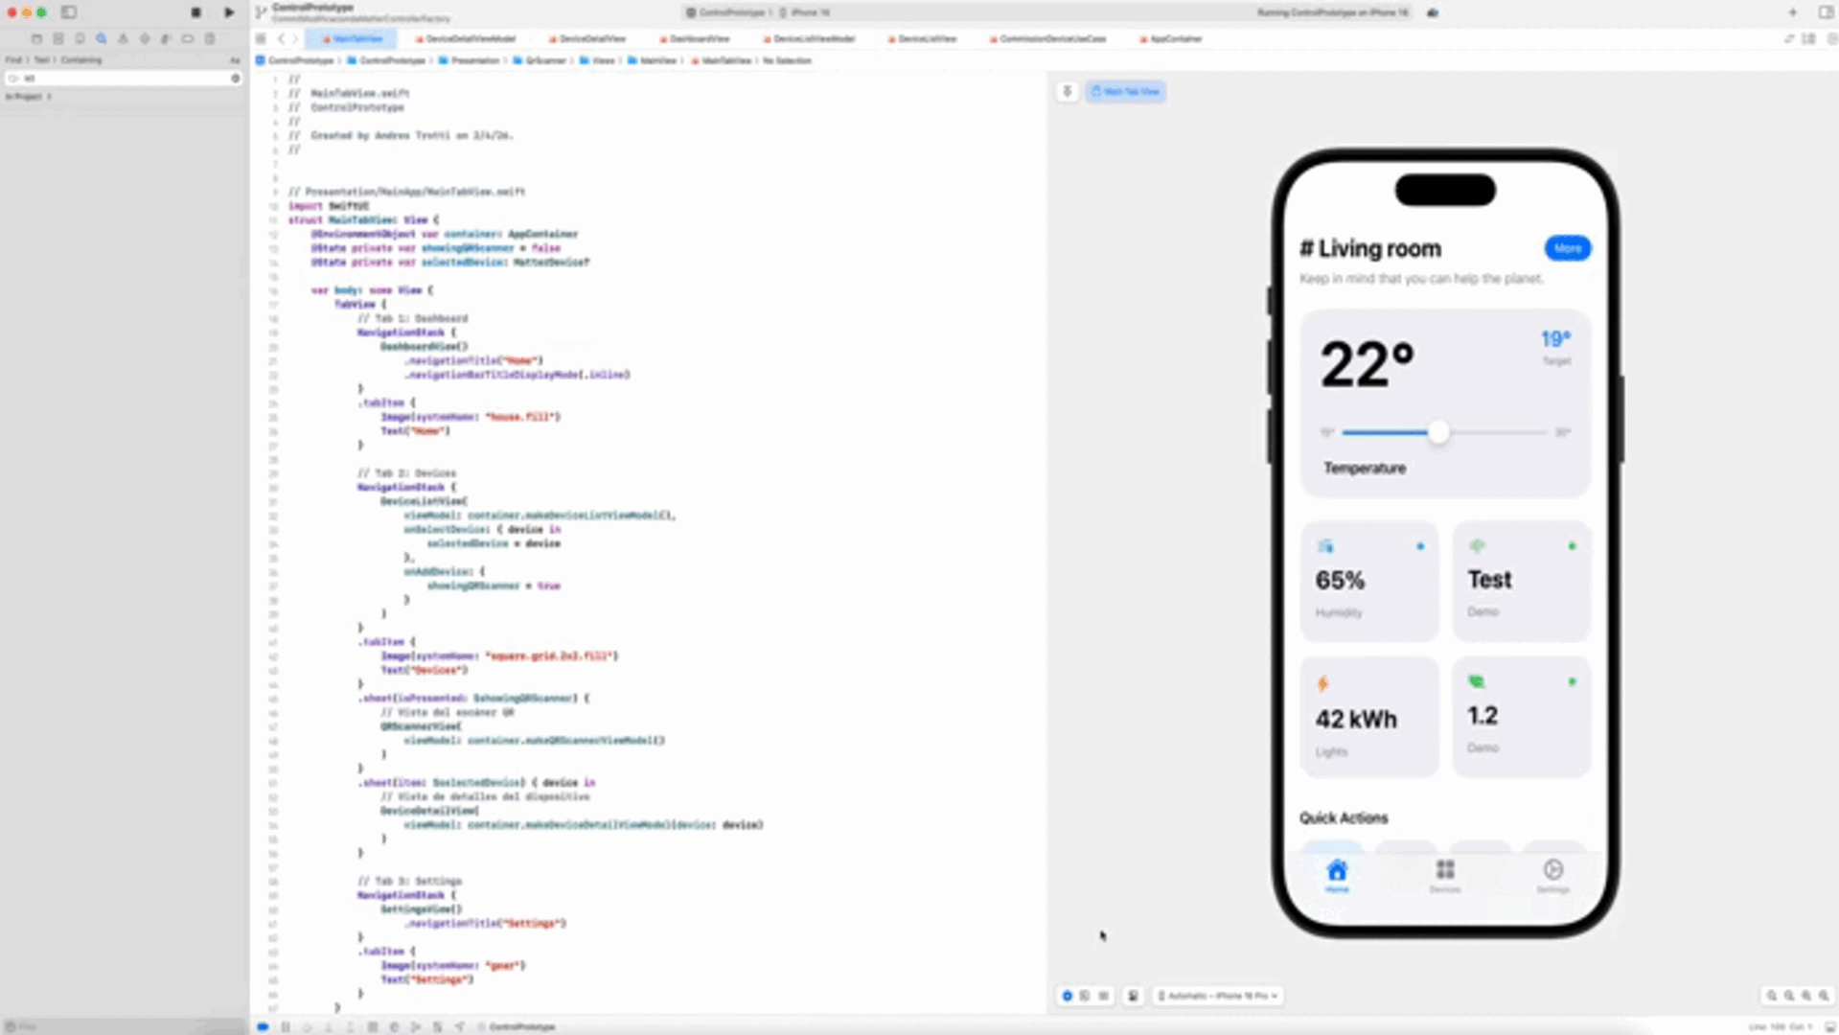Open the debug navigator

[166, 39]
